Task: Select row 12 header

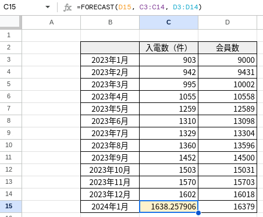Action: point(10,170)
